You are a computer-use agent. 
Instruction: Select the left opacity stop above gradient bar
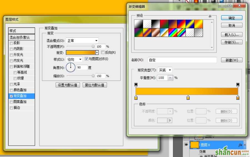tap(136, 85)
